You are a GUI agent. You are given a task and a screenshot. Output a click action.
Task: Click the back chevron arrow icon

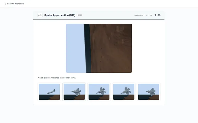(x=5, y=4)
